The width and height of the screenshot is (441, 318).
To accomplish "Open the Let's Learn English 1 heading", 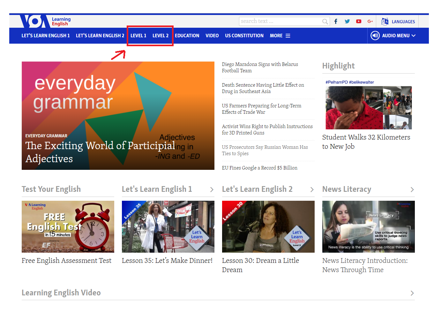I will click(157, 189).
